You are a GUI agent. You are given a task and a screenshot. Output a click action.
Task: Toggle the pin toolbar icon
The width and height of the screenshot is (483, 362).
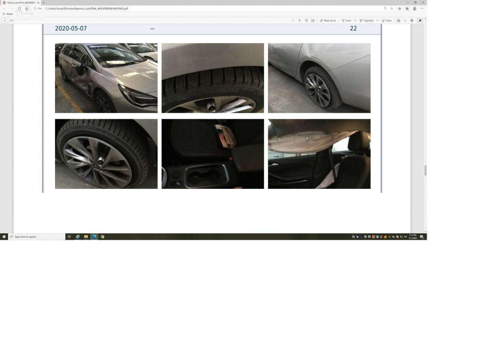420,20
